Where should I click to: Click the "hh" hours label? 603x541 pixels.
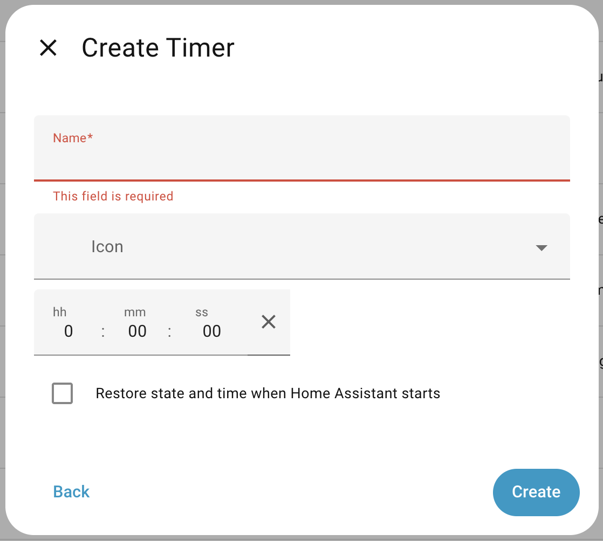(60, 312)
